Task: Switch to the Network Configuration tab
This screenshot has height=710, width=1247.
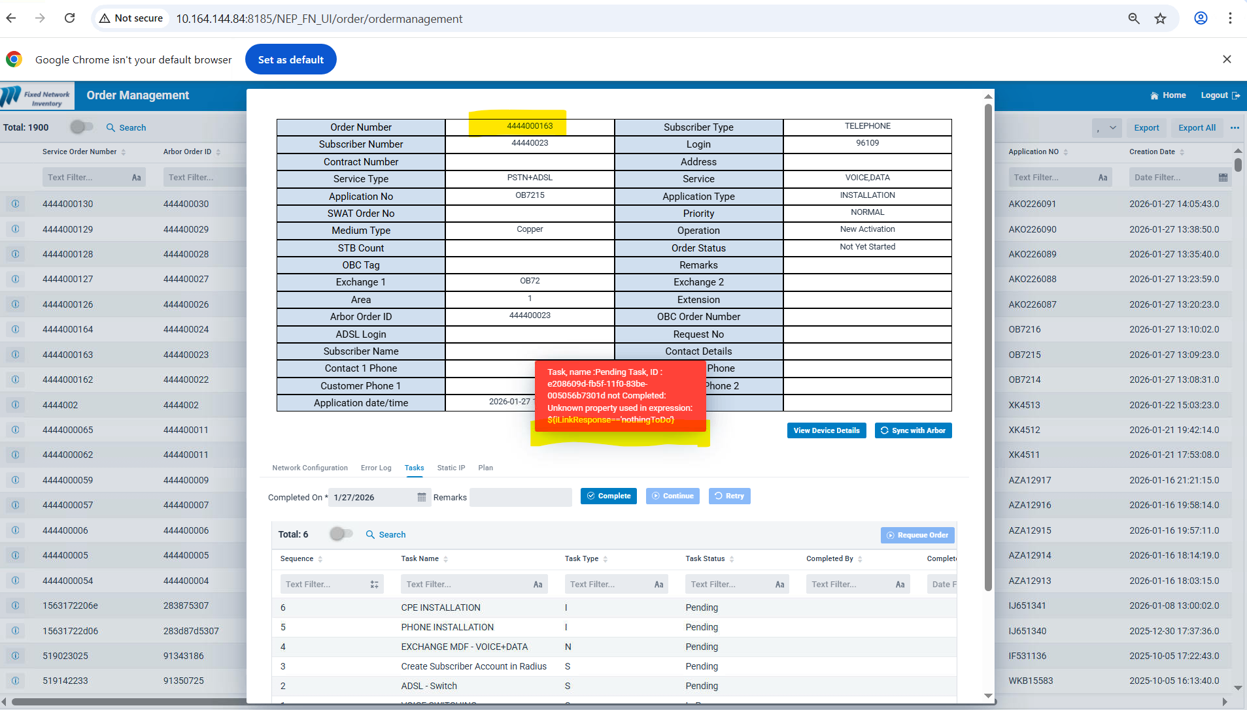Action: click(310, 468)
